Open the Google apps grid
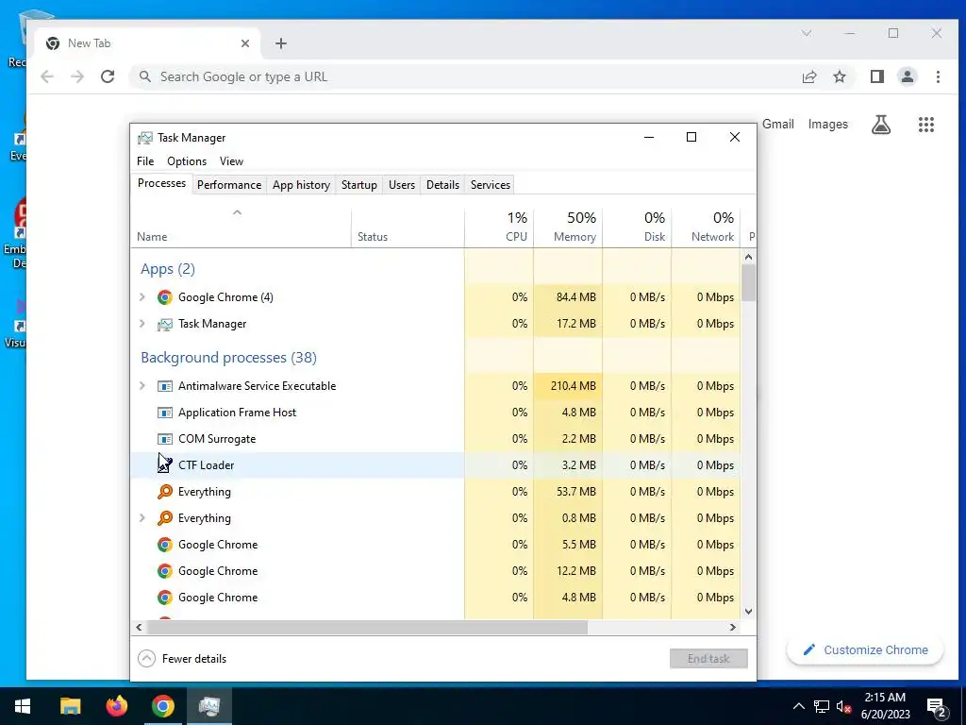The image size is (966, 725). pyautogui.click(x=926, y=125)
